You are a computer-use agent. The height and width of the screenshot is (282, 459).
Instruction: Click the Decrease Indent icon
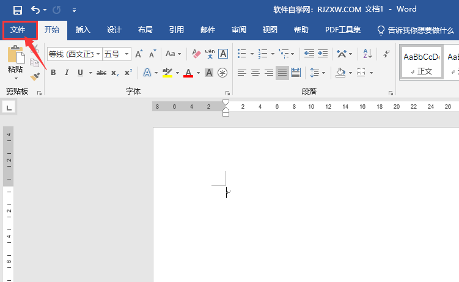[x=309, y=54]
